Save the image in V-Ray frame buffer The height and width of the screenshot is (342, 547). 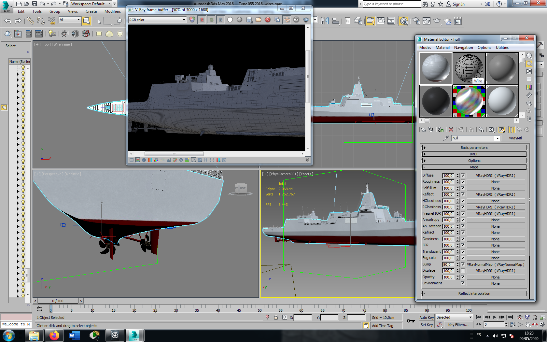(x=249, y=20)
